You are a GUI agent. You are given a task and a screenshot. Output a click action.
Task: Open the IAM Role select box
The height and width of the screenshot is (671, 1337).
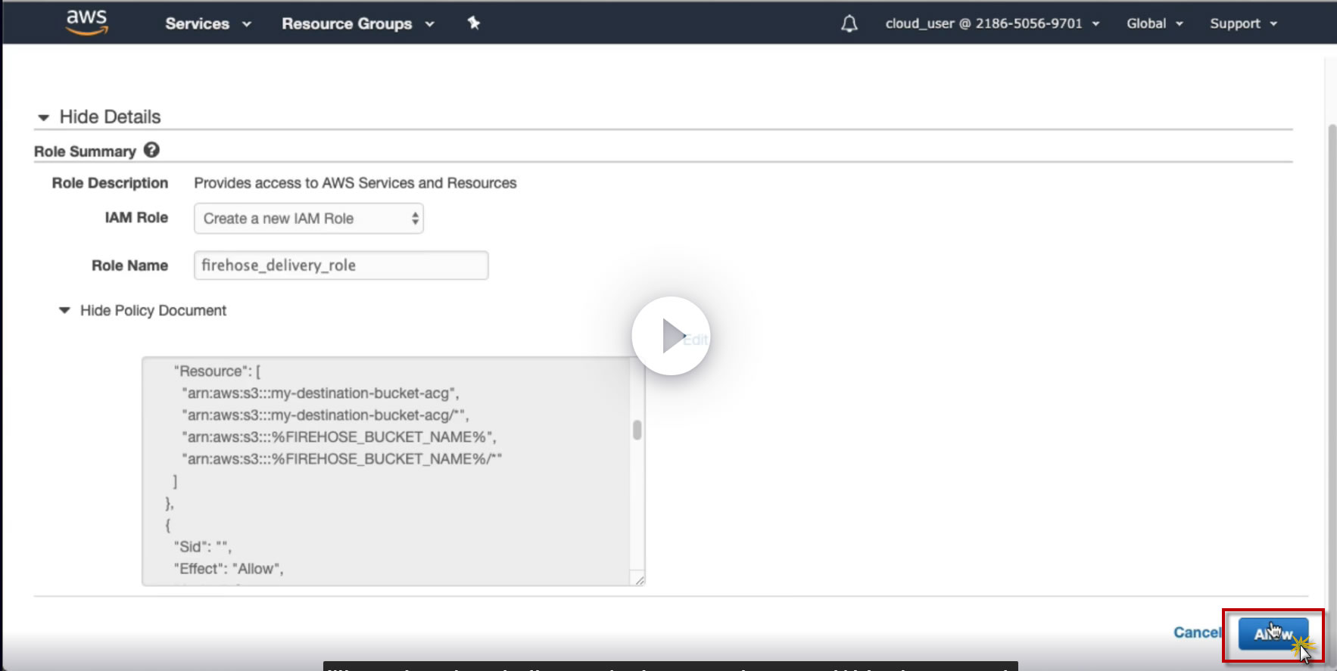309,219
